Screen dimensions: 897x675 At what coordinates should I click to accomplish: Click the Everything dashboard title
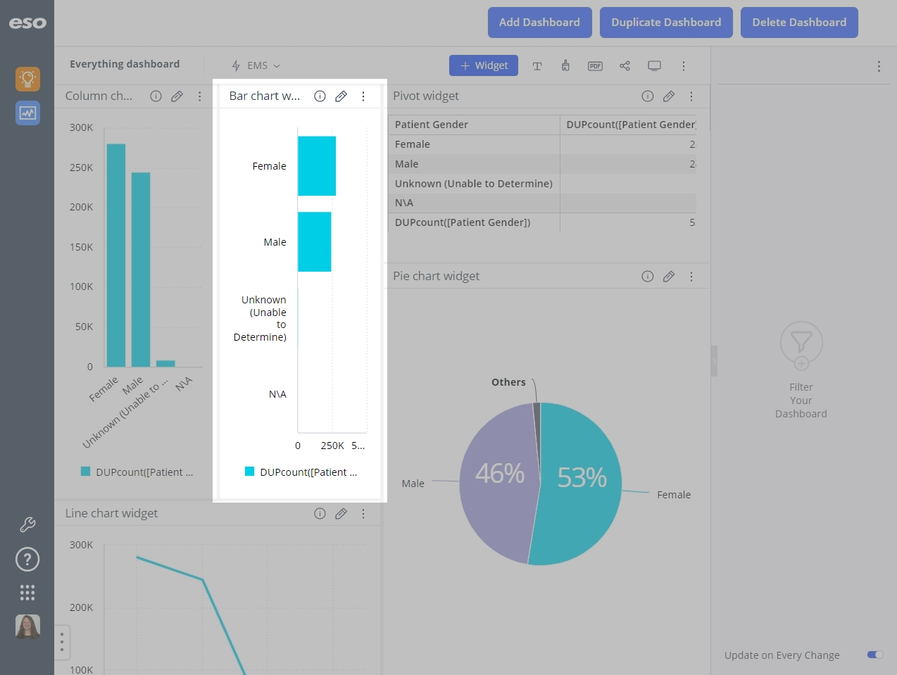coord(125,64)
